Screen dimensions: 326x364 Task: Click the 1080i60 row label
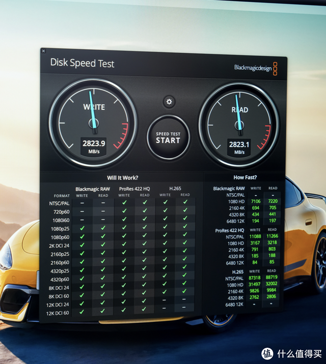click(61, 220)
